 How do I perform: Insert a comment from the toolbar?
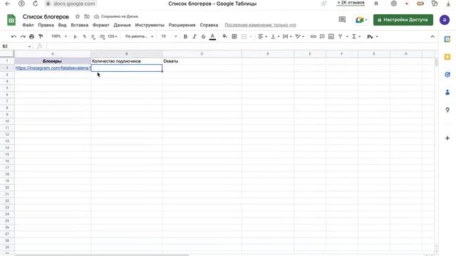coord(322,36)
